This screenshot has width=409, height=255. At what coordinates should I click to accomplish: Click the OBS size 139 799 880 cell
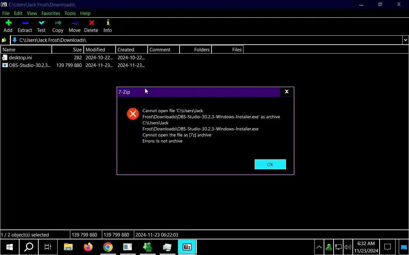[x=69, y=65]
